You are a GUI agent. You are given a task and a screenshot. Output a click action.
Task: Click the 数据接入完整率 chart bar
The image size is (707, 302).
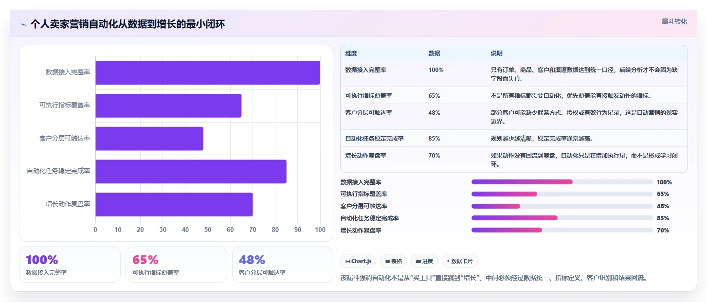(x=208, y=72)
